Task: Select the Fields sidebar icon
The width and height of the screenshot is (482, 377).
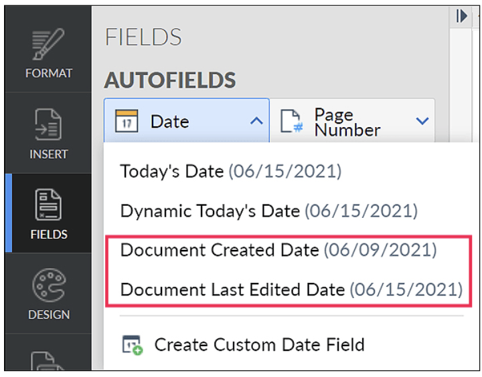Action: pyautogui.click(x=48, y=205)
